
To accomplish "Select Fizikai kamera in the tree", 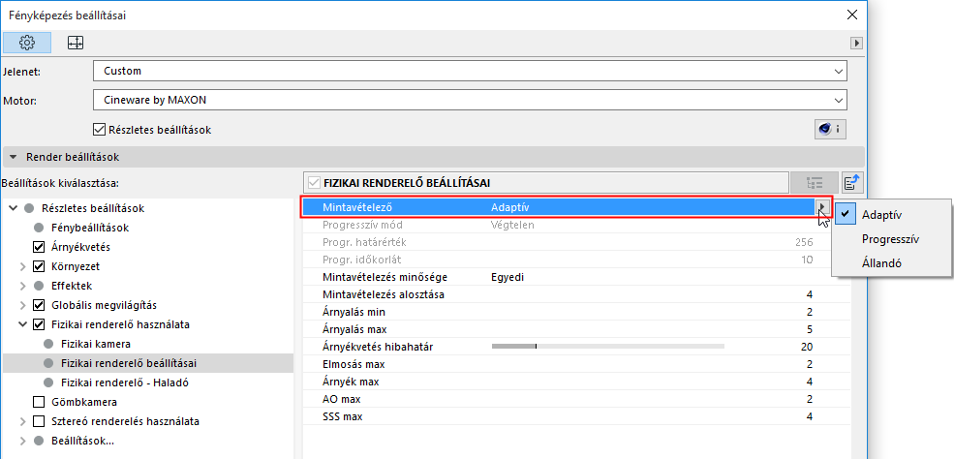I will point(96,344).
